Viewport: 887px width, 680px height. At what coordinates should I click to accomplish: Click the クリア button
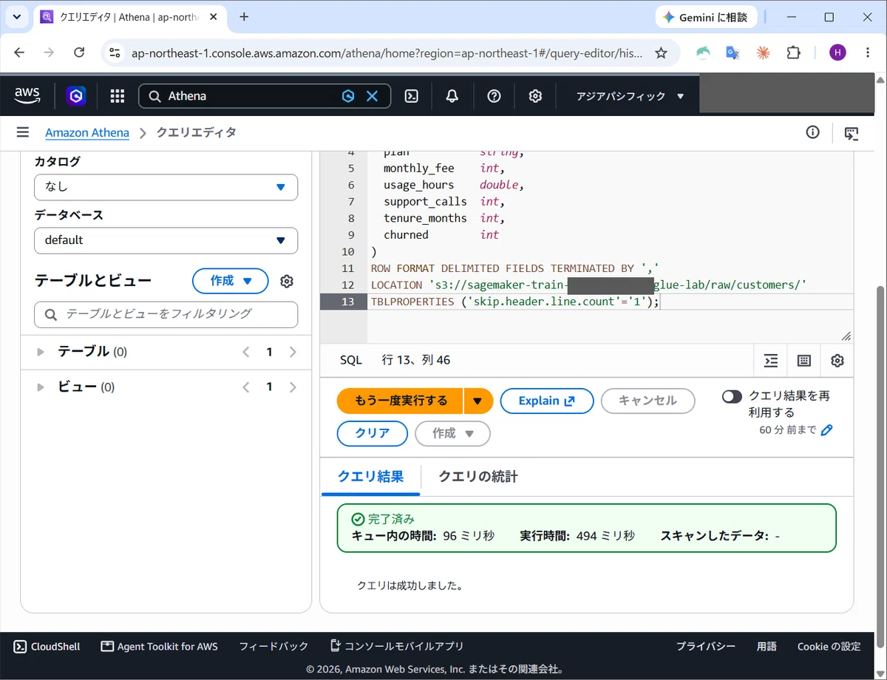(x=373, y=434)
